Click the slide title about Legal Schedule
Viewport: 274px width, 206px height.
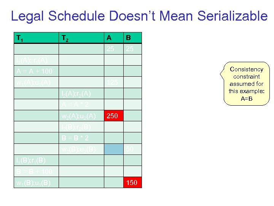(139, 16)
